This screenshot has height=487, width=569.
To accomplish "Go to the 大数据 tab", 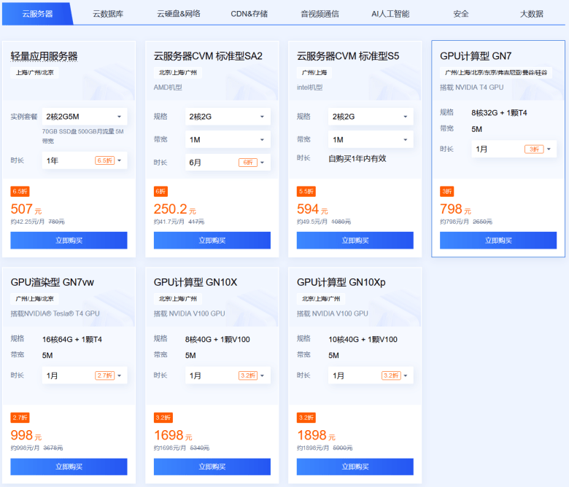I will click(x=532, y=13).
